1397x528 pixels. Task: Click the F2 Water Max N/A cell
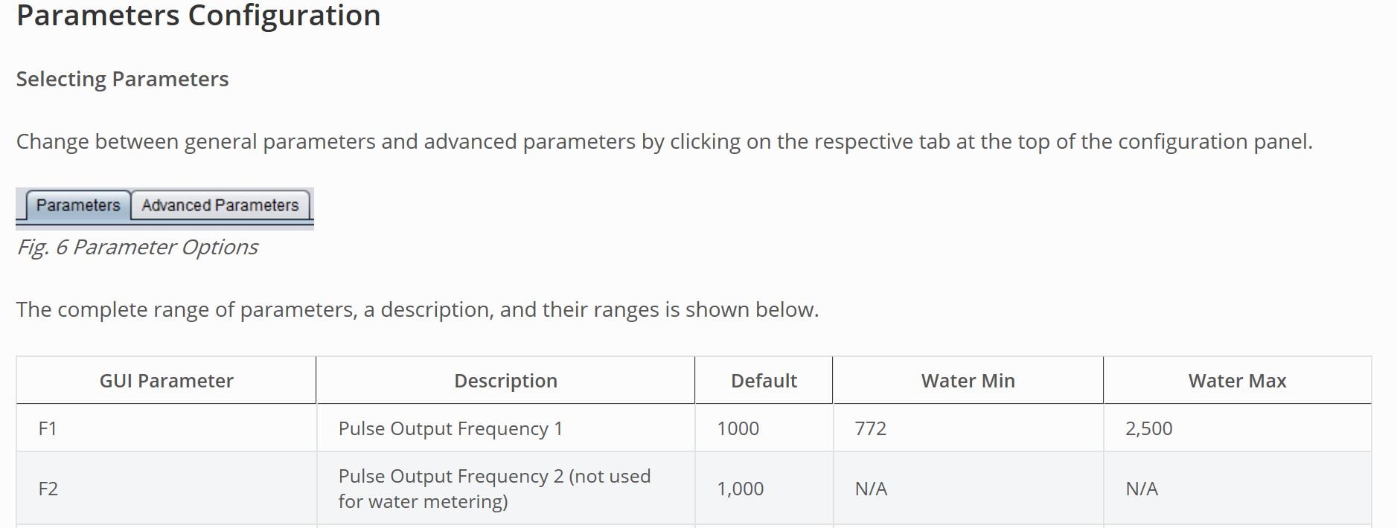click(x=1142, y=489)
